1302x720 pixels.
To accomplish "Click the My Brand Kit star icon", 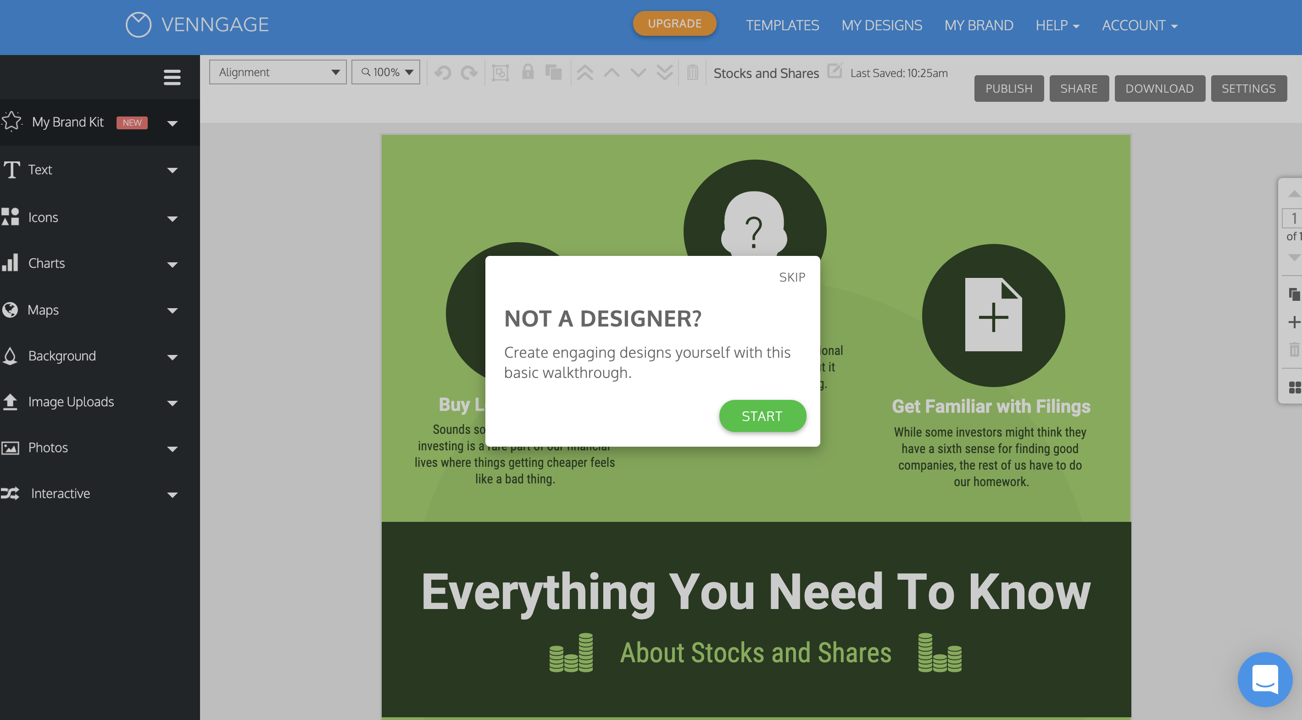I will click(11, 121).
